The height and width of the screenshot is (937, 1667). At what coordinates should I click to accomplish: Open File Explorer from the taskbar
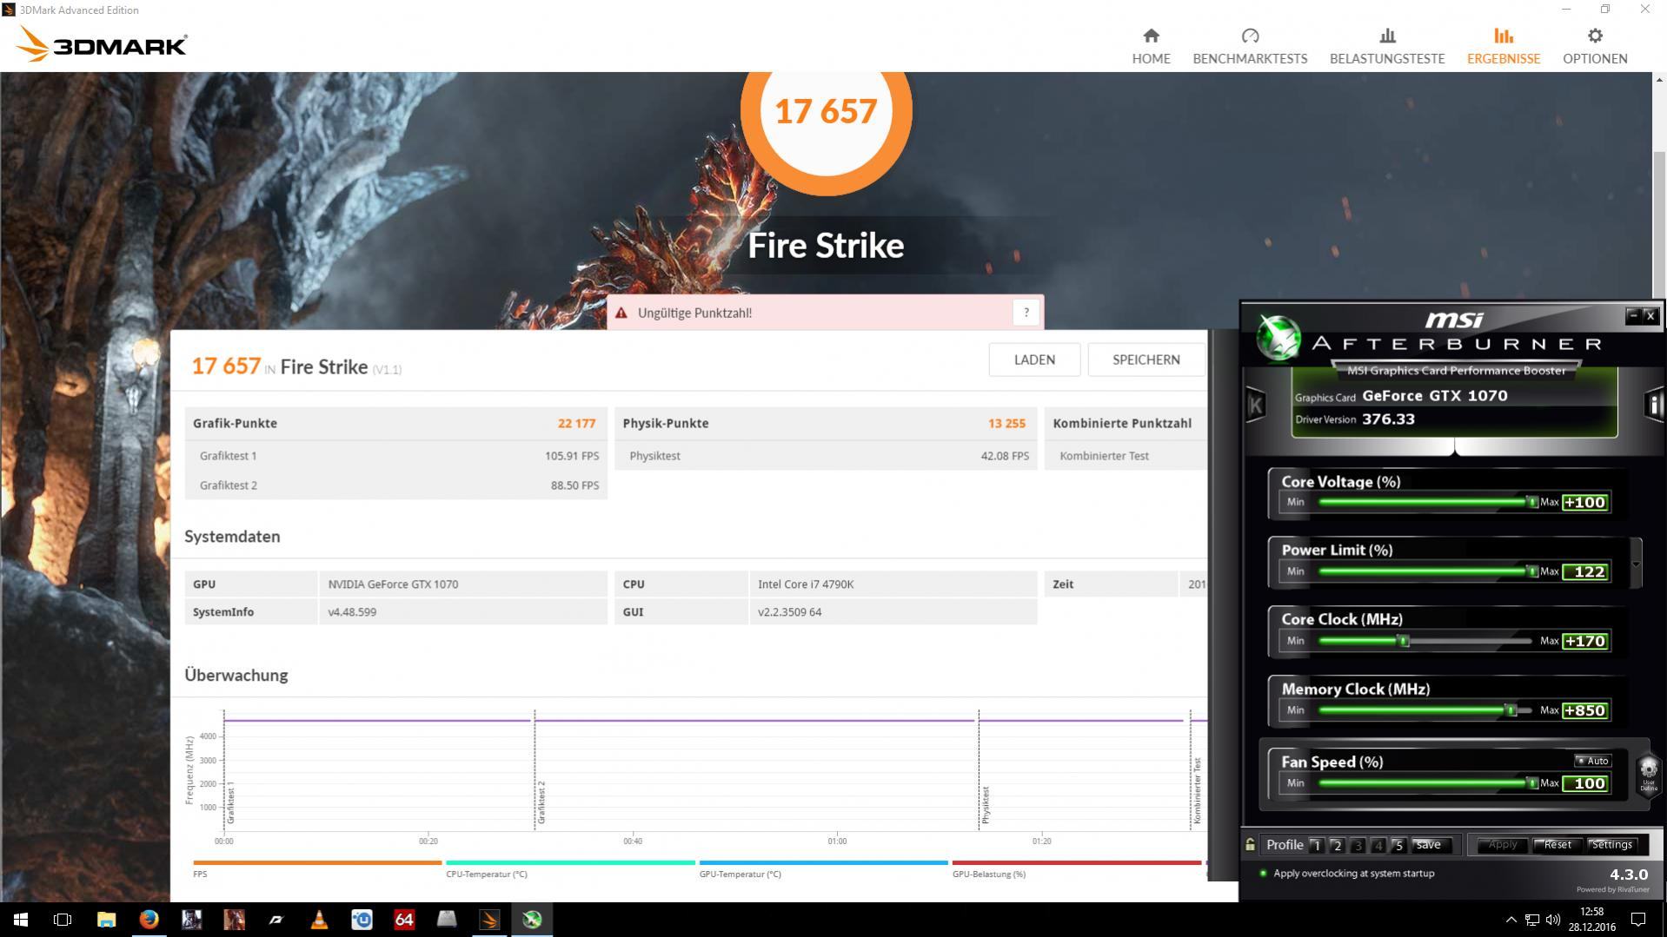click(106, 920)
